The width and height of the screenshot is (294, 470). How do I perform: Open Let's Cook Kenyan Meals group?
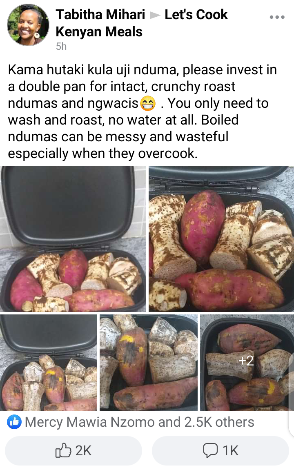click(142, 23)
